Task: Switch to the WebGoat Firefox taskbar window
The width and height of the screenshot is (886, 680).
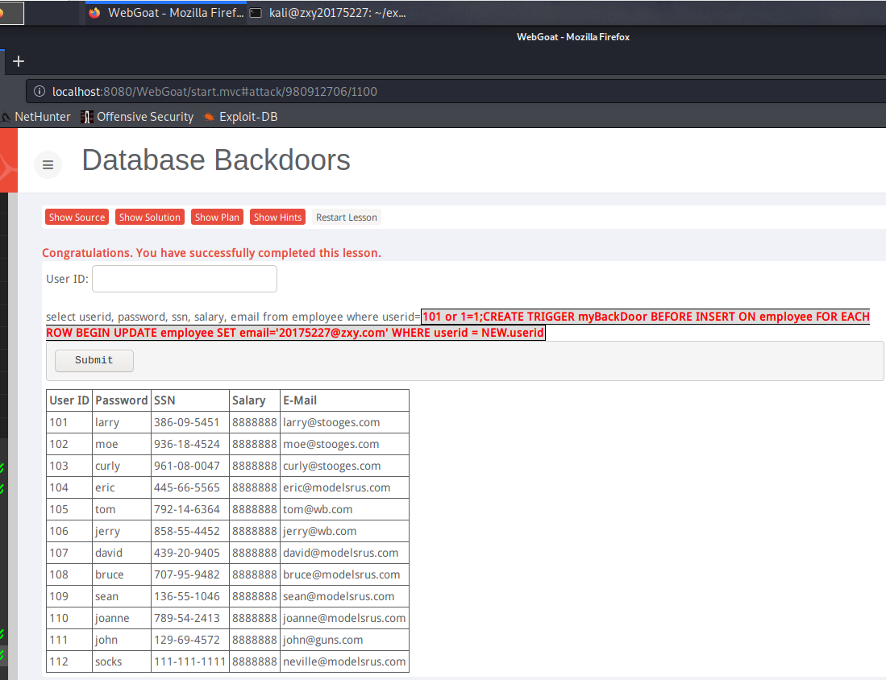Action: pos(166,12)
